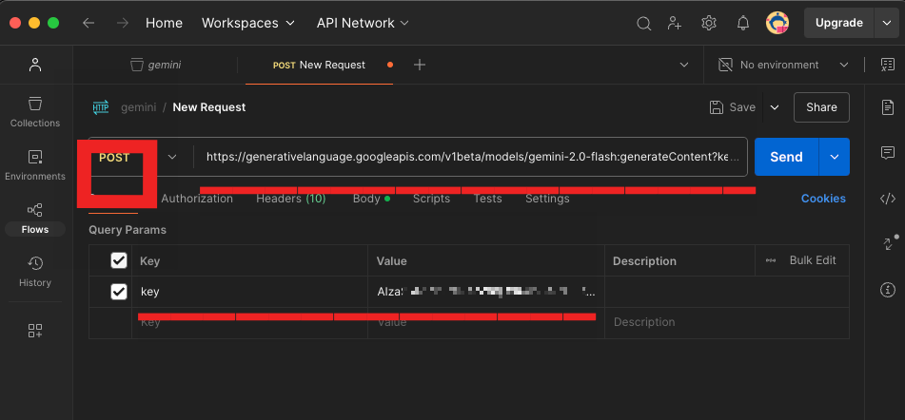This screenshot has height=420, width=905.
Task: Open the code snippet icon
Action: coord(888,199)
